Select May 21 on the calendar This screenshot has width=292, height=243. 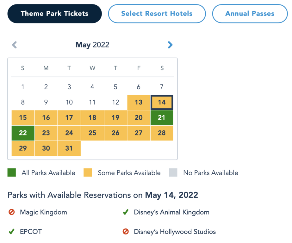162,118
